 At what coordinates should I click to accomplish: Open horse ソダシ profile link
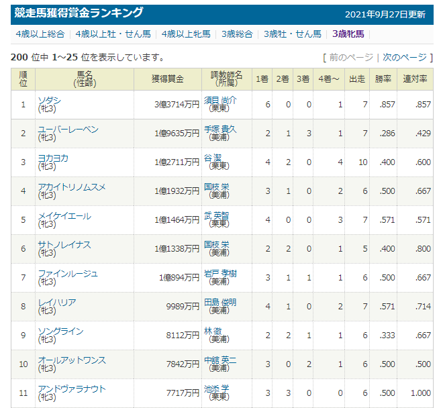49,100
